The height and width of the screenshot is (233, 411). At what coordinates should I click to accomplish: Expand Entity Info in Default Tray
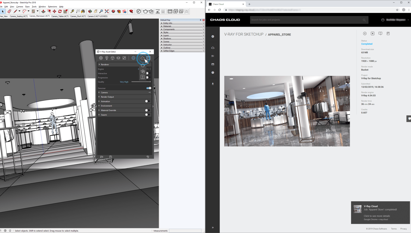point(182,23)
